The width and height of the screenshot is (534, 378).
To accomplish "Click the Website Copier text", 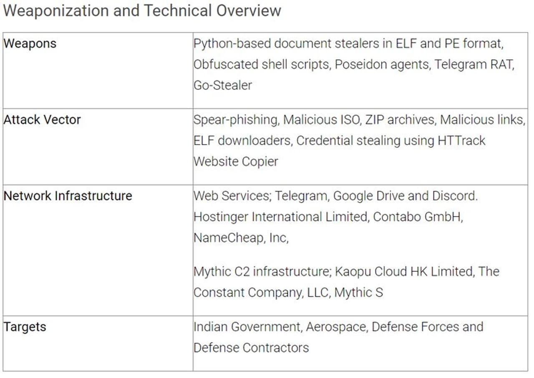I will coord(236,161).
